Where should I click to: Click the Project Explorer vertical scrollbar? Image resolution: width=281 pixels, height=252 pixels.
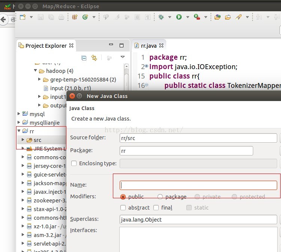(126, 77)
